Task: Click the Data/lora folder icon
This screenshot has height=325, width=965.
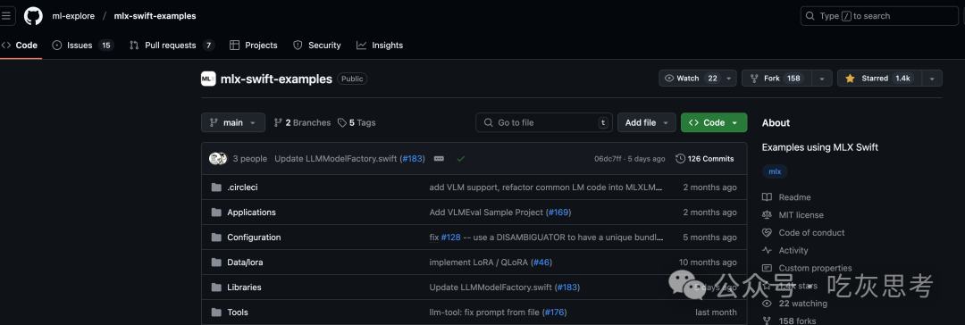Action: click(x=216, y=262)
